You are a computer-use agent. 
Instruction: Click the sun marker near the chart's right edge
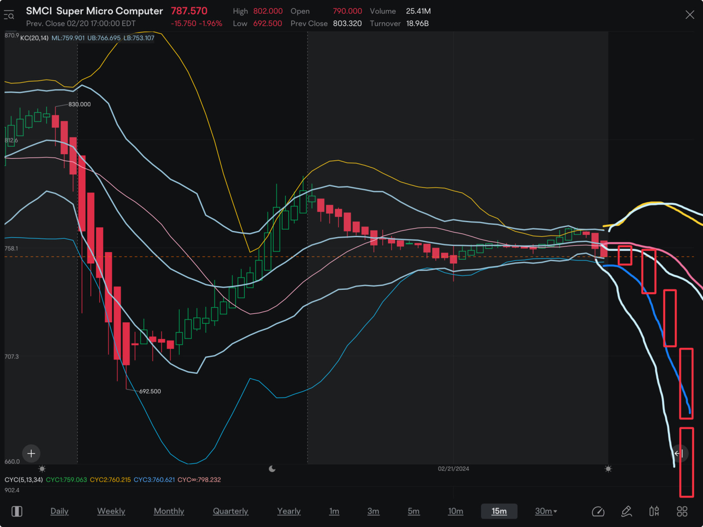coord(608,469)
